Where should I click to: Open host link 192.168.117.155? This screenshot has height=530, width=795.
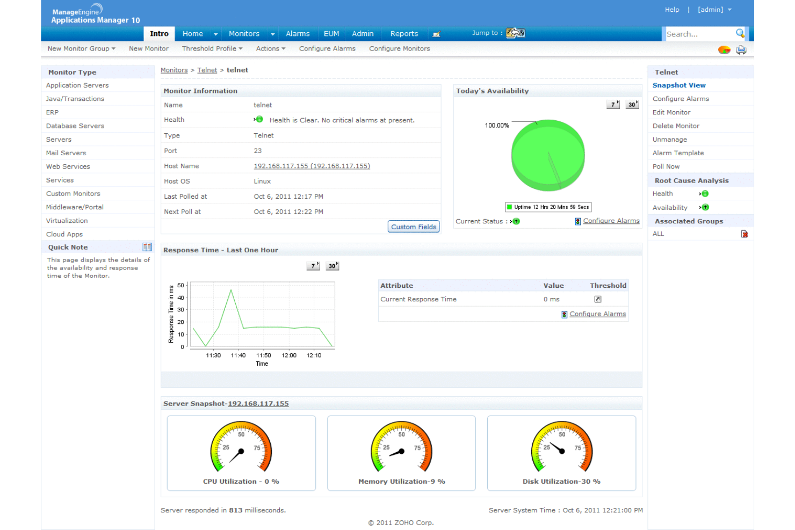[312, 166]
